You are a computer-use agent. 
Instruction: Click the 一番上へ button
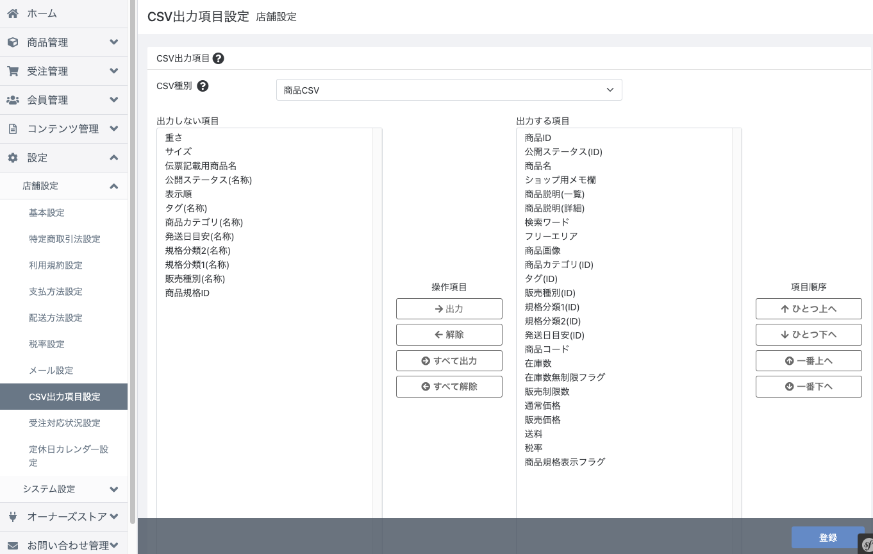[808, 361]
